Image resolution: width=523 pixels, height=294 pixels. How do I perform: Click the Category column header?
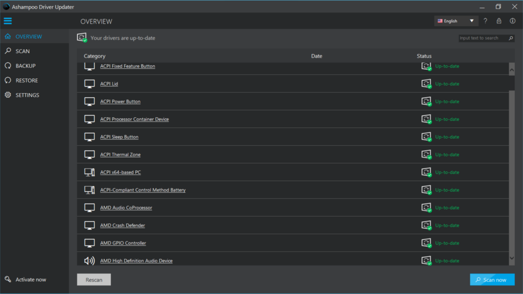(94, 56)
